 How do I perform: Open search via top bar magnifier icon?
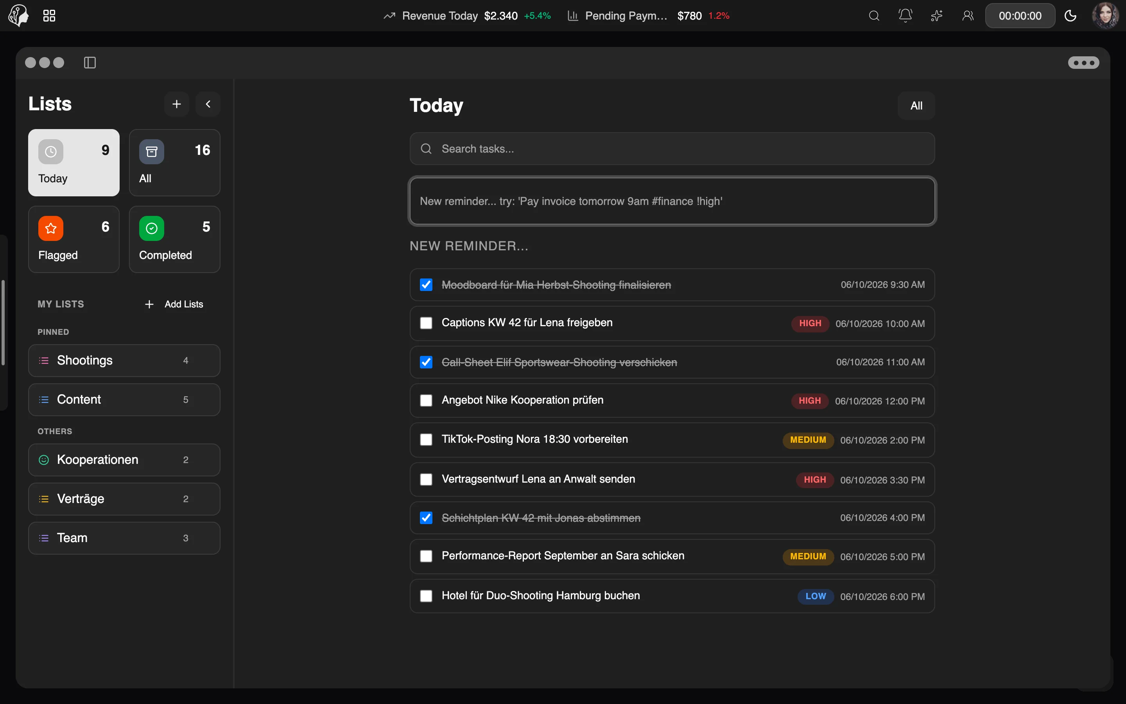pos(874,16)
